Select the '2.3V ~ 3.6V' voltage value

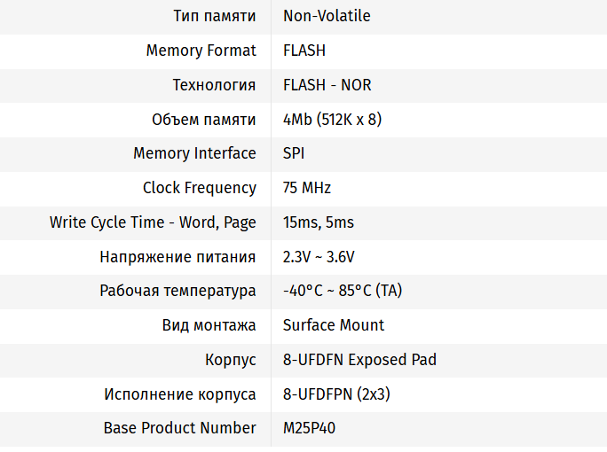[x=319, y=257]
